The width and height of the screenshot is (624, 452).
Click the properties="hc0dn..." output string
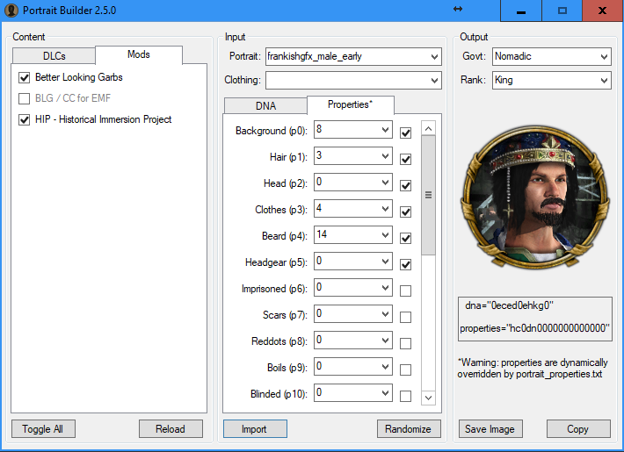click(x=535, y=328)
